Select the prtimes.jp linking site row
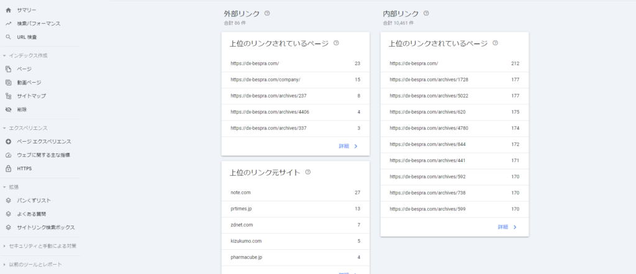The height and width of the screenshot is (274, 636). pyautogui.click(x=295, y=209)
